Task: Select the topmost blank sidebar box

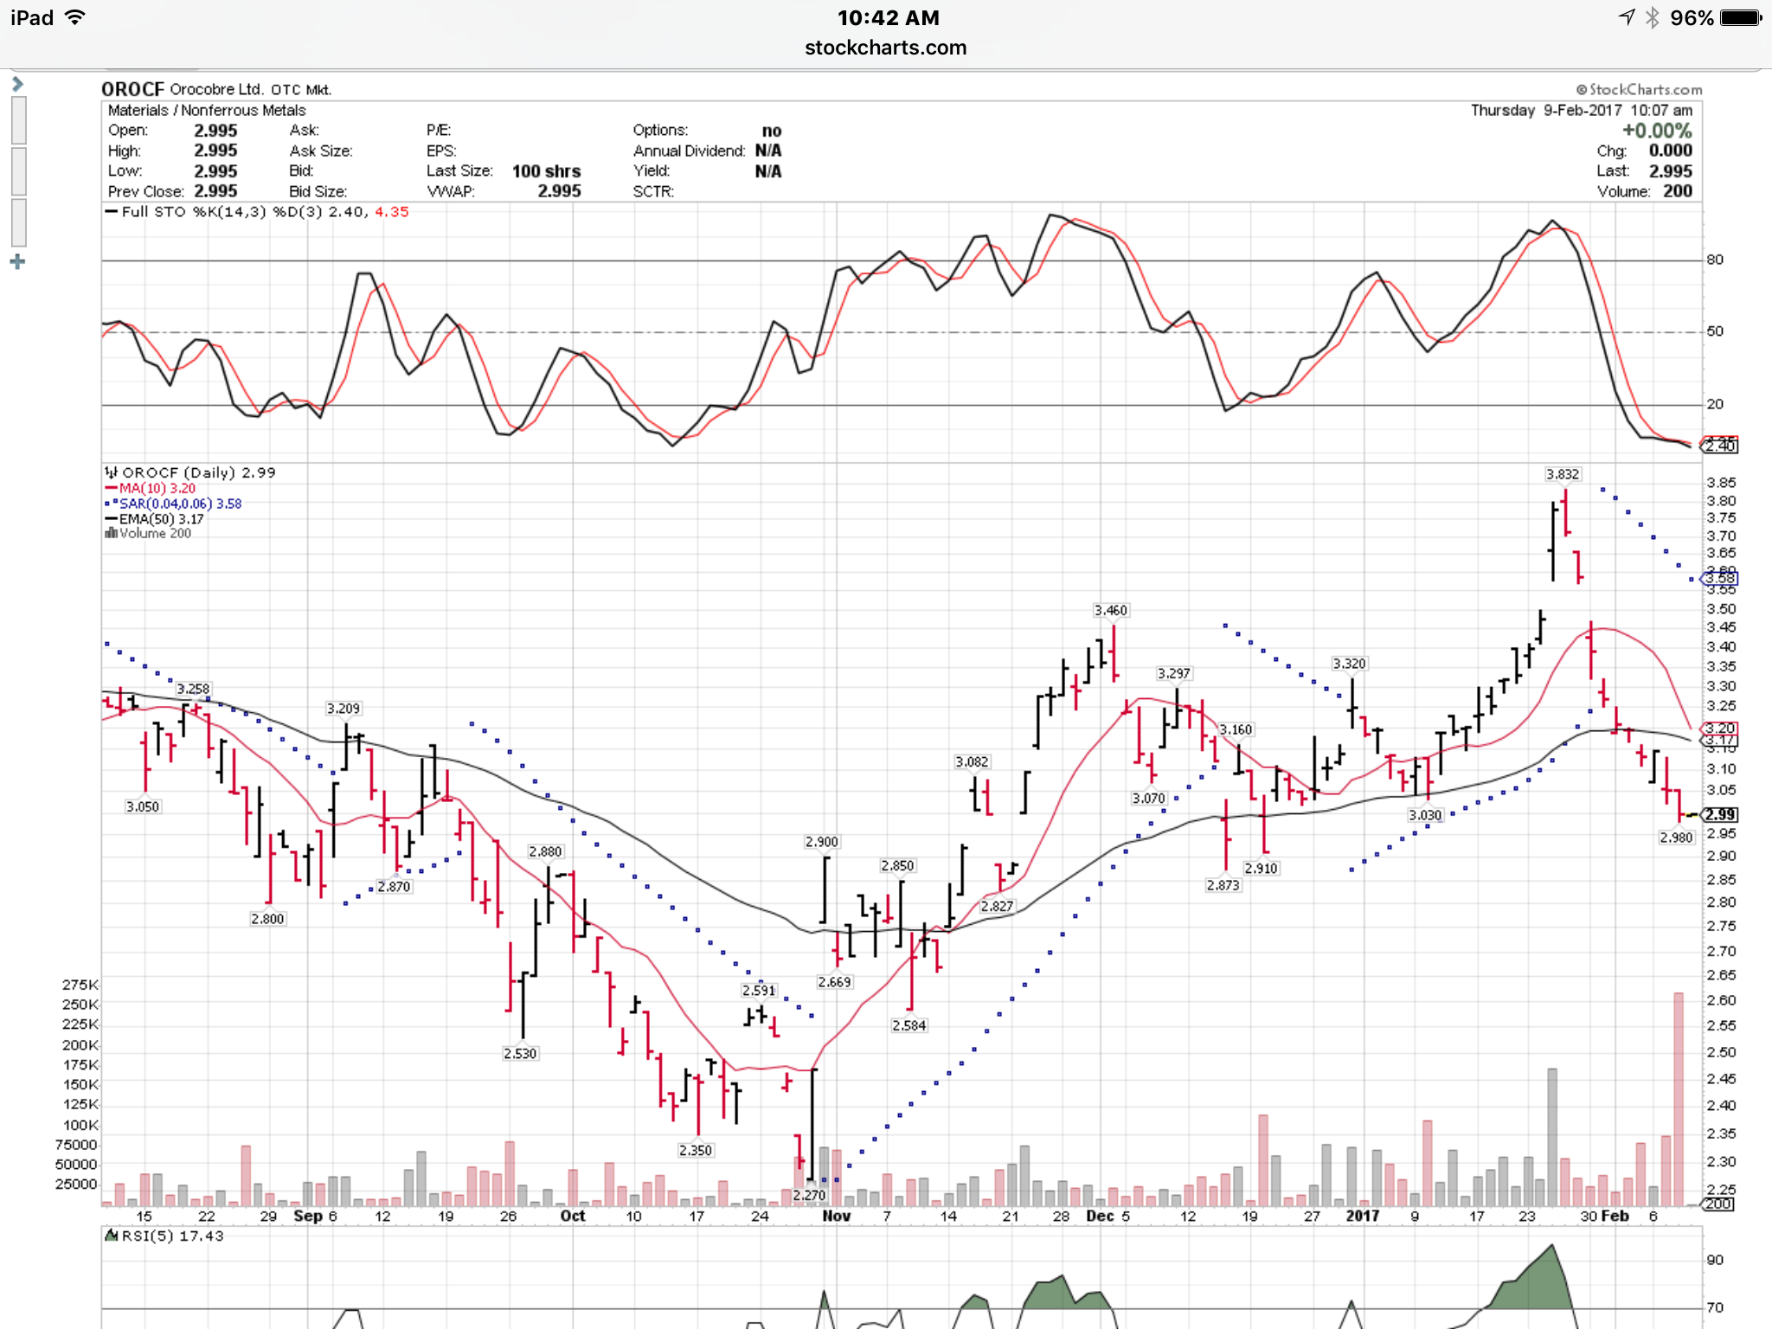Action: [18, 119]
